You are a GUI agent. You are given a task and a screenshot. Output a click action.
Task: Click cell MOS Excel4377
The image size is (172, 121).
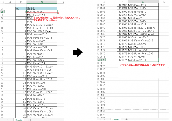143,5
